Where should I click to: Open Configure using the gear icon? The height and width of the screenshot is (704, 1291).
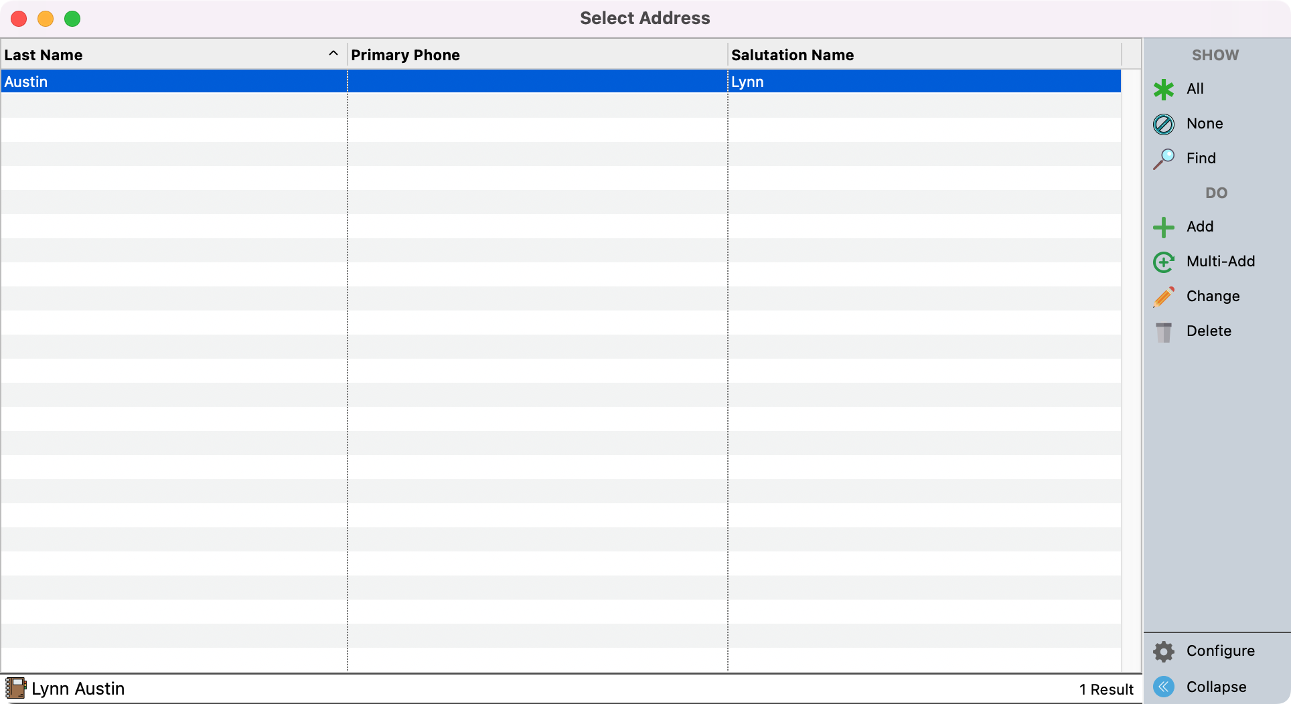1164,651
